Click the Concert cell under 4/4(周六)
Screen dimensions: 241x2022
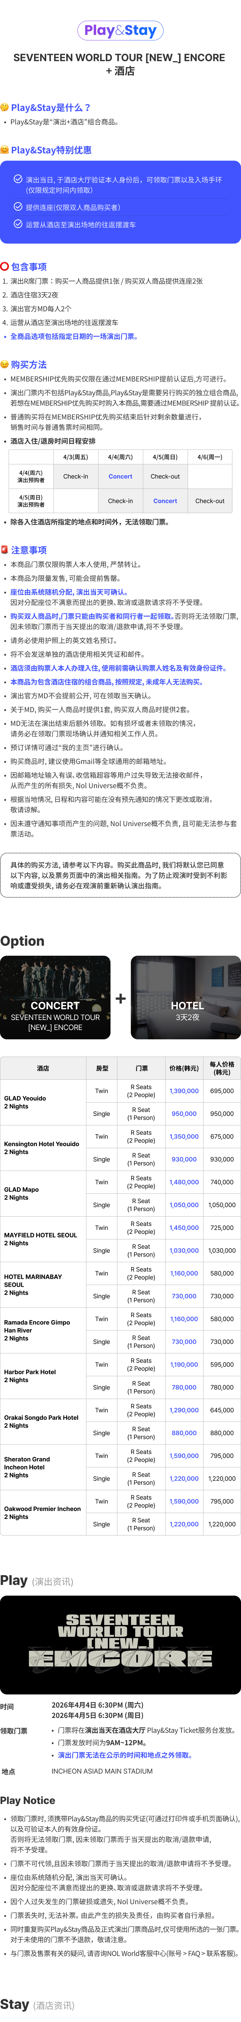[x=120, y=476]
